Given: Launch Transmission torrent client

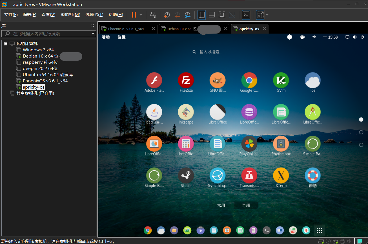Looking at the screenshot, I should [x=249, y=175].
